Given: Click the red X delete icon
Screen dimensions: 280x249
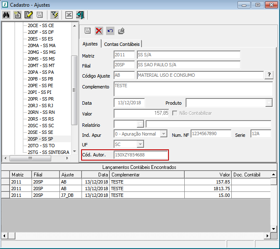Looking at the screenshot, I should click(99, 30).
